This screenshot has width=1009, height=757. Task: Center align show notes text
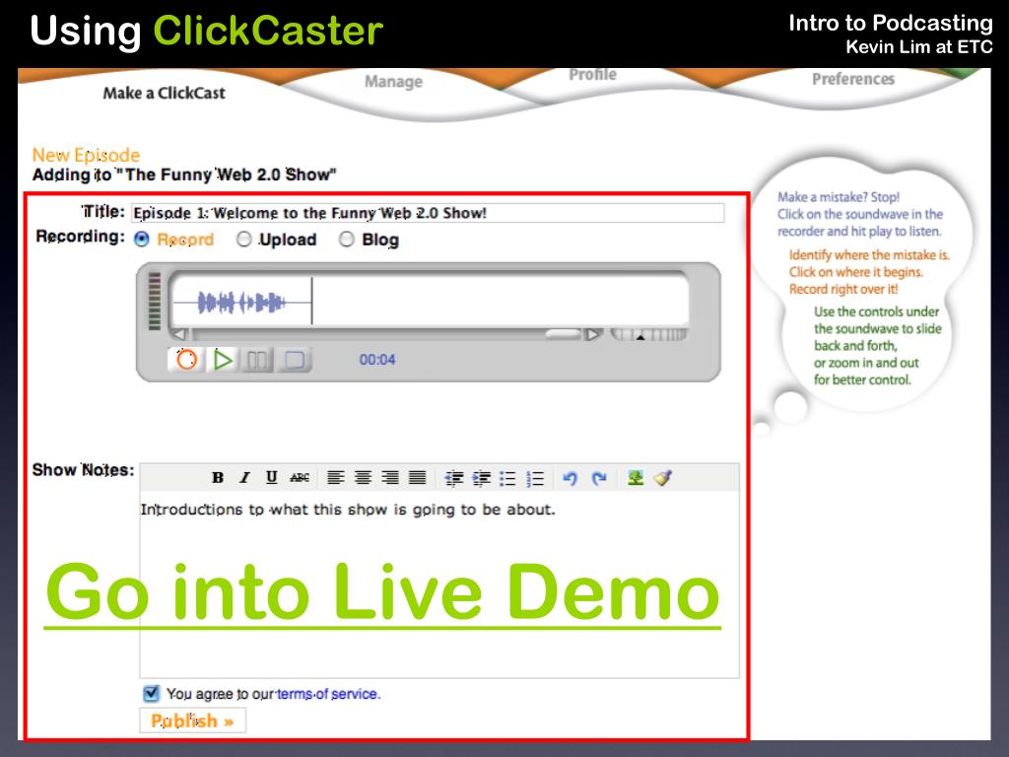click(x=363, y=478)
